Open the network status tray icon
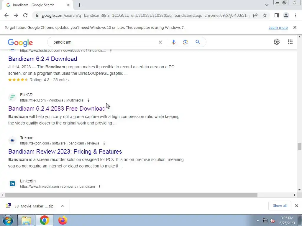 [265, 221]
